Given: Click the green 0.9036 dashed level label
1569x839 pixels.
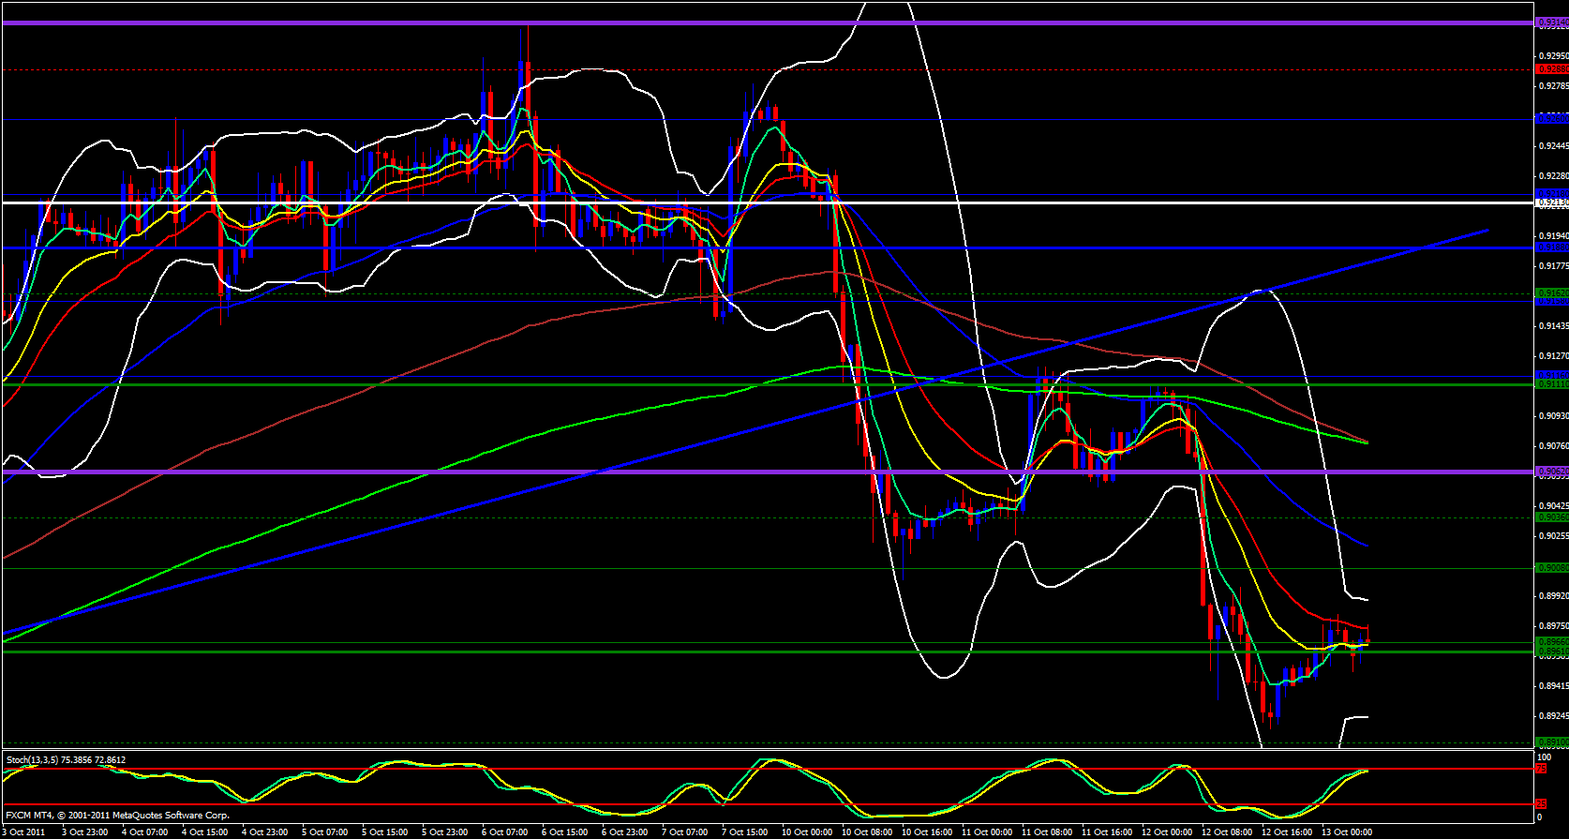Looking at the screenshot, I should pyautogui.click(x=1551, y=517).
